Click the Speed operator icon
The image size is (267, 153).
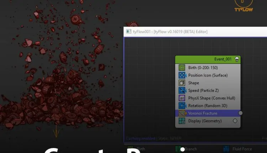[x=182, y=90]
